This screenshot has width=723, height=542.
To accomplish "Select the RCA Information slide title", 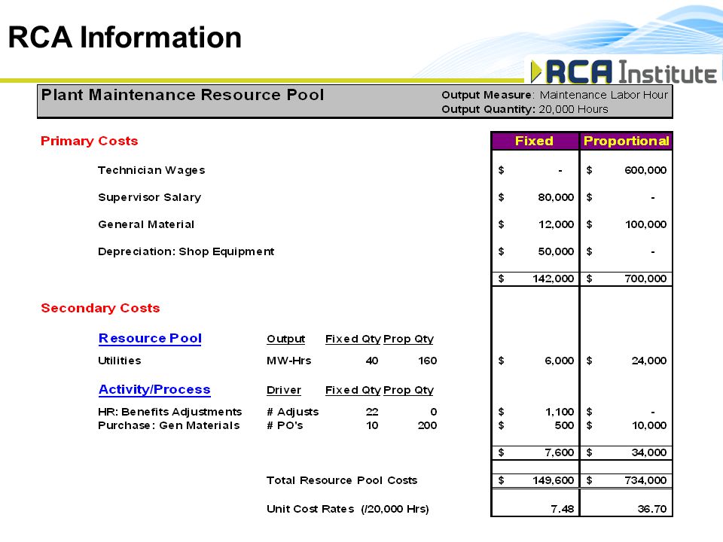I will [x=125, y=37].
